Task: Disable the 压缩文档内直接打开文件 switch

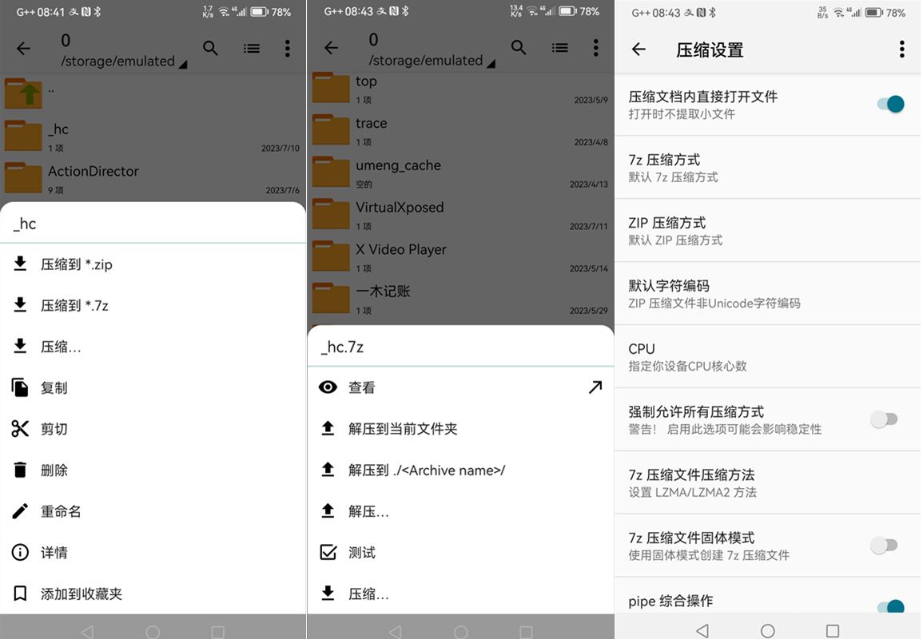Action: coord(889,104)
